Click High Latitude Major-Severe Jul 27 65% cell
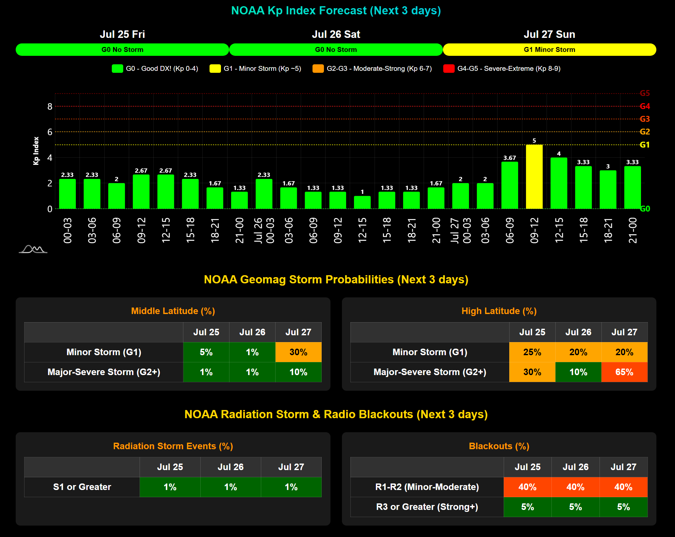675x537 pixels. [624, 372]
